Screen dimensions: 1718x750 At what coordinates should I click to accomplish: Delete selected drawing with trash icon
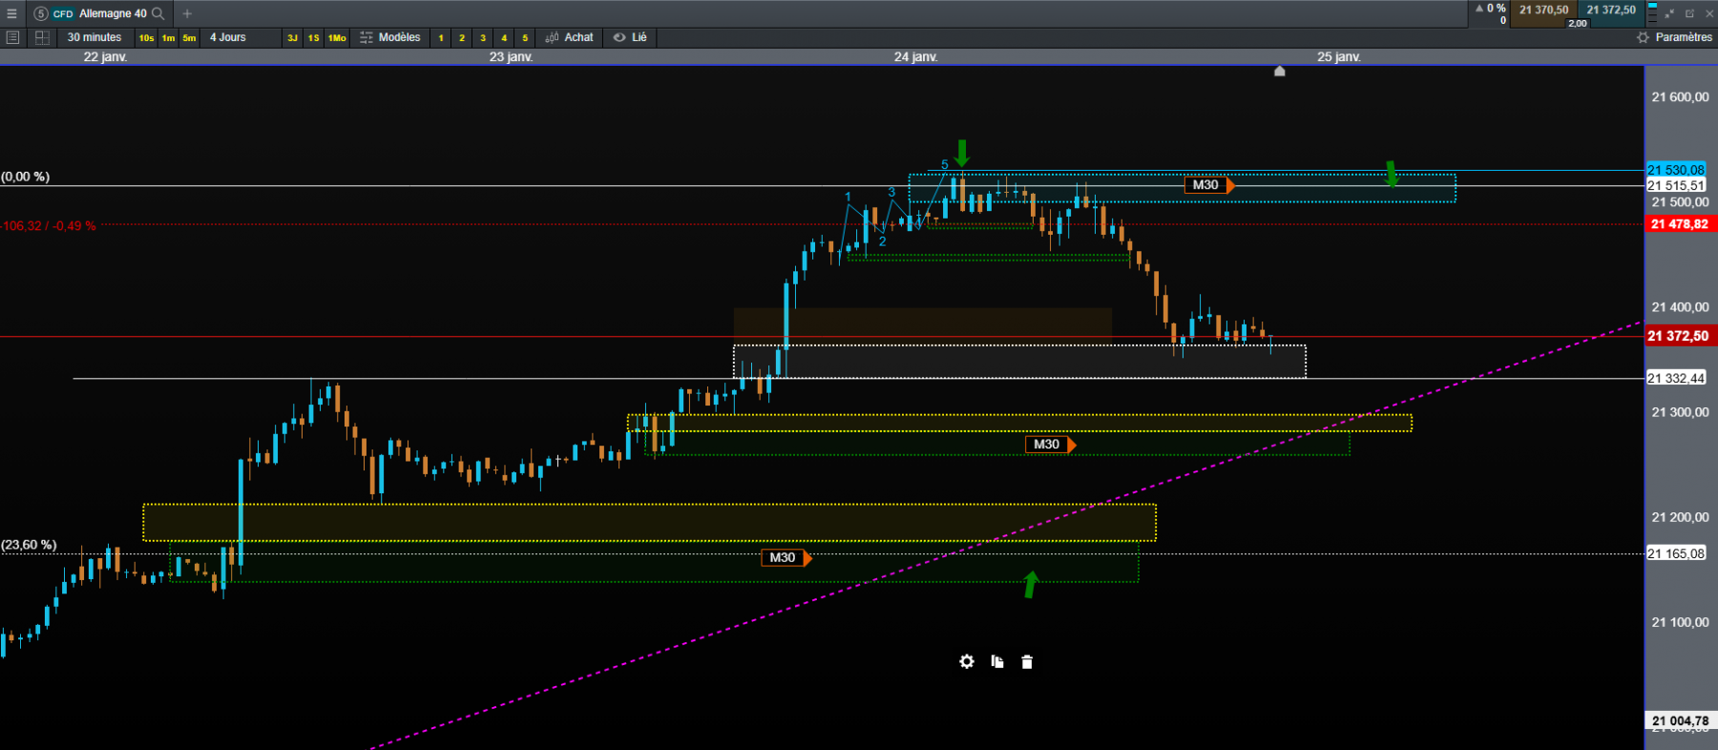pos(1027,661)
